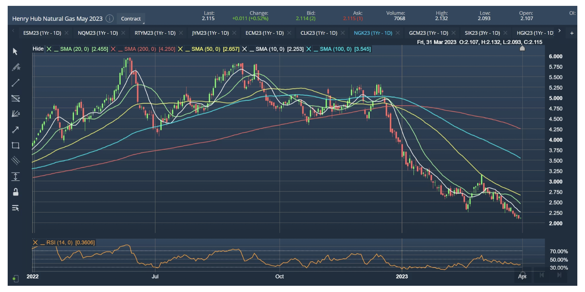Select the trend line drawing tool
Viewport: 585px width, 292px height.
(x=15, y=83)
